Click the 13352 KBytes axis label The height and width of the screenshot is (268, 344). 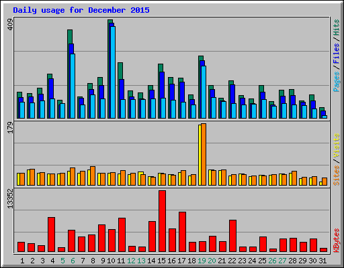click(x=10, y=198)
